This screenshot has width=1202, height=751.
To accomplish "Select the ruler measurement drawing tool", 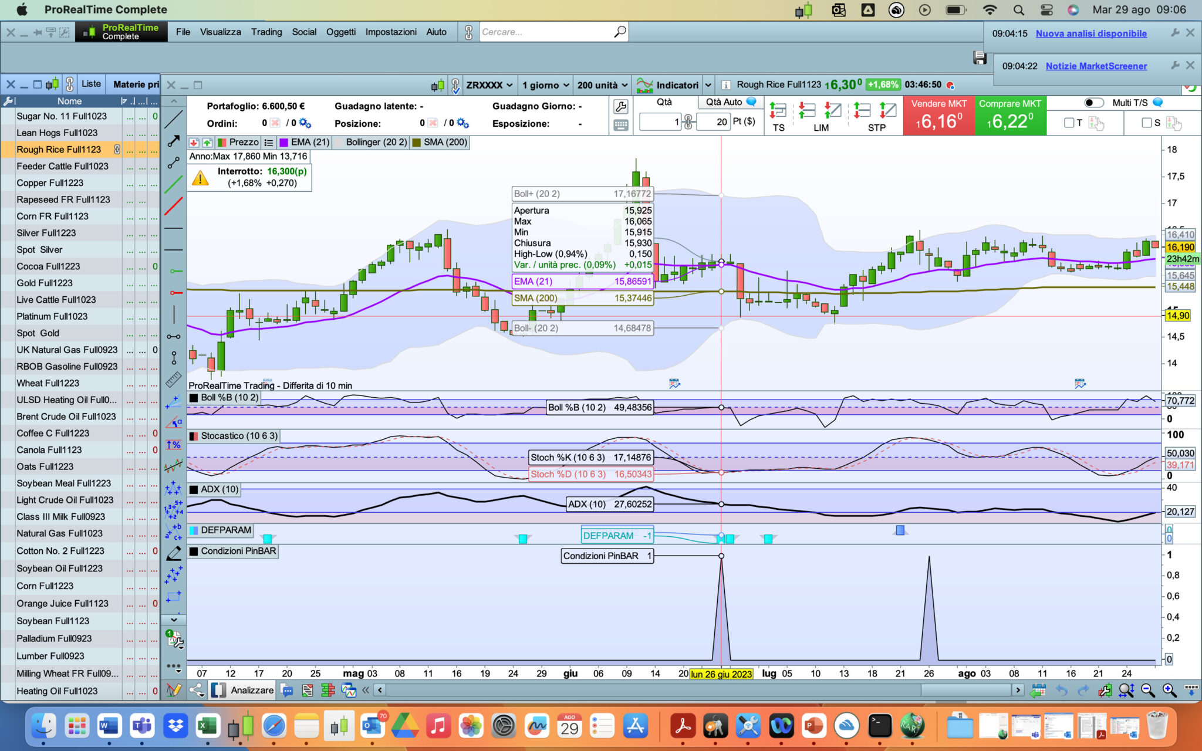I will (x=173, y=380).
